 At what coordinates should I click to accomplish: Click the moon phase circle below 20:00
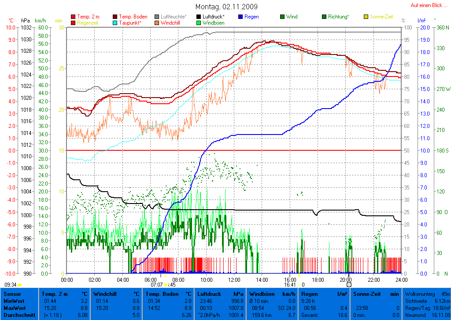click(x=349, y=284)
